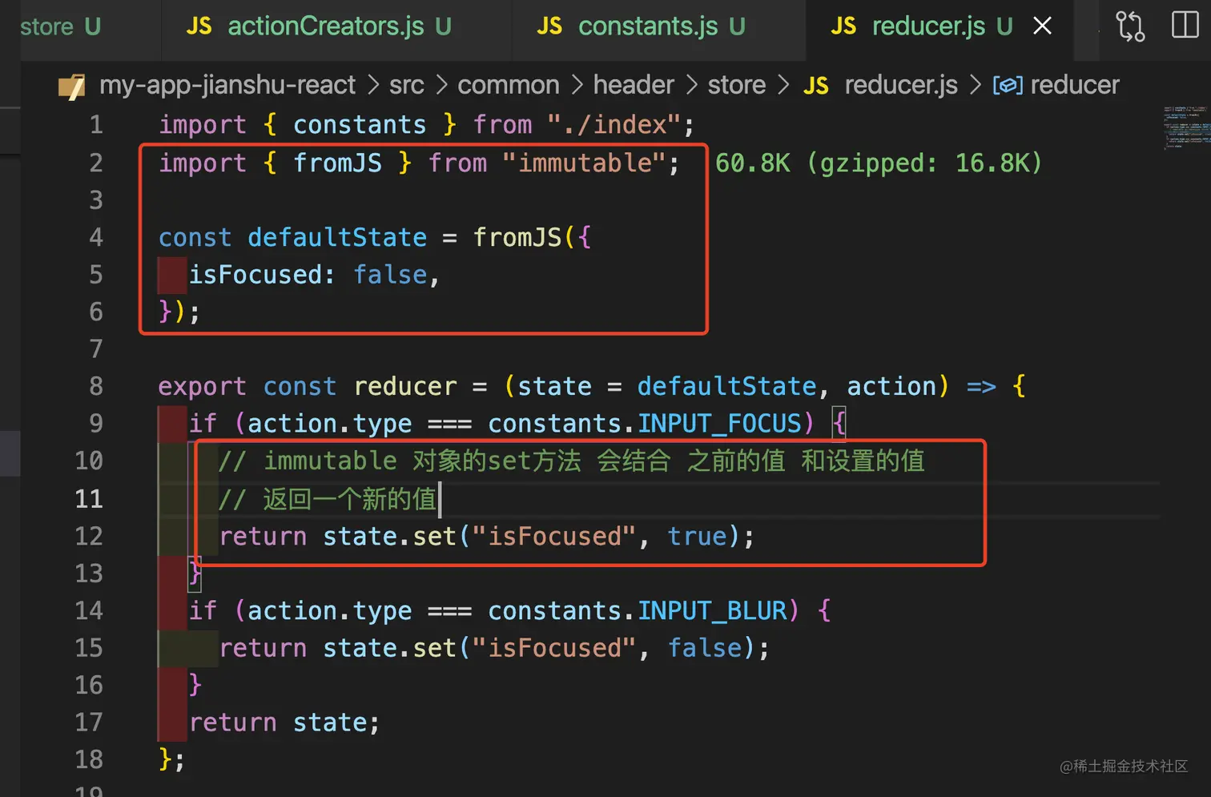Click the JS file icon in breadcrumbs

pyautogui.click(x=815, y=86)
